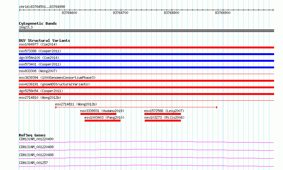The image size is (283, 170).
Task: Open variant nsv573401 (Cooper2011) label
Action: pyautogui.click(x=40, y=64)
